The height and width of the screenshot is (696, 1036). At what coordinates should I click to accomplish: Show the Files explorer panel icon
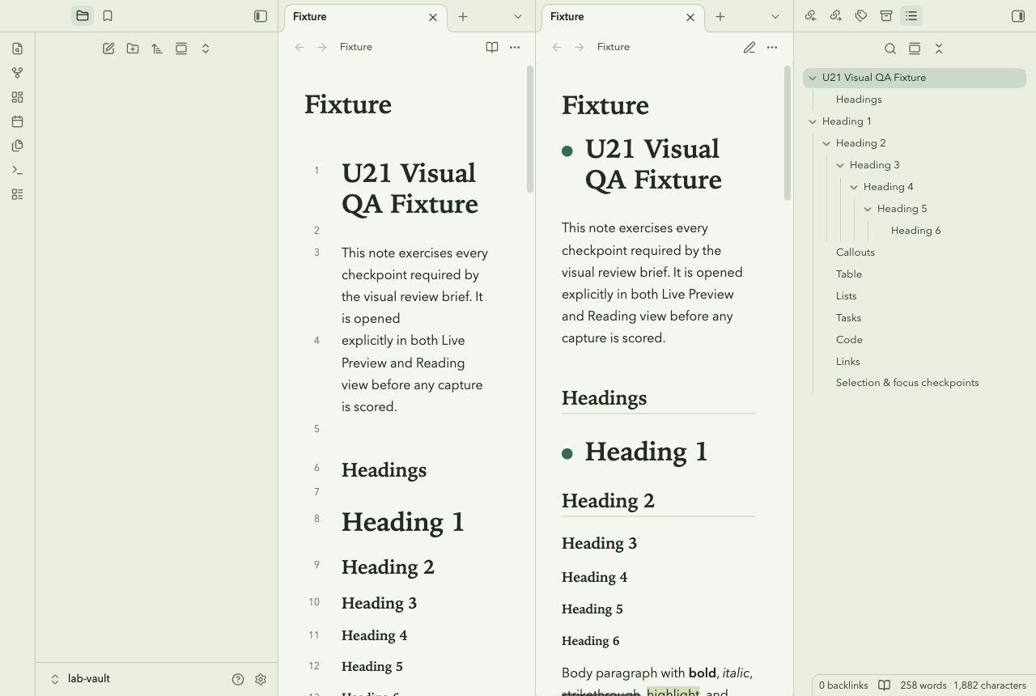(83, 16)
